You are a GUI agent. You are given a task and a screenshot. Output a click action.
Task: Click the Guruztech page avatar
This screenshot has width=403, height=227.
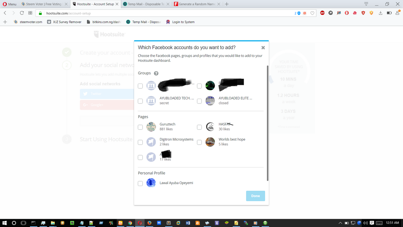151,127
